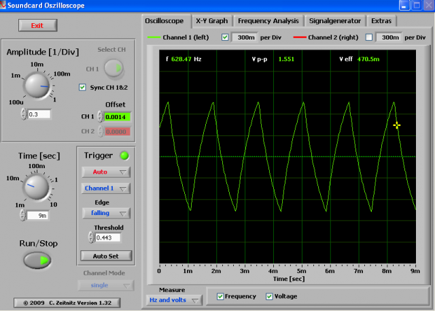Switch to the Signalgenerator tab

[x=335, y=21]
